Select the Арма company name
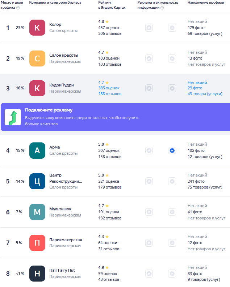This screenshot has width=230, height=287. pyautogui.click(x=55, y=147)
